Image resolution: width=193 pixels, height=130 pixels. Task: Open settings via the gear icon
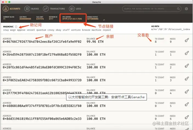186,9
